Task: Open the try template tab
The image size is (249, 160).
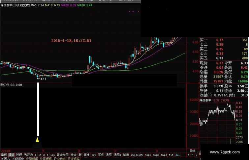Action: (94, 155)
